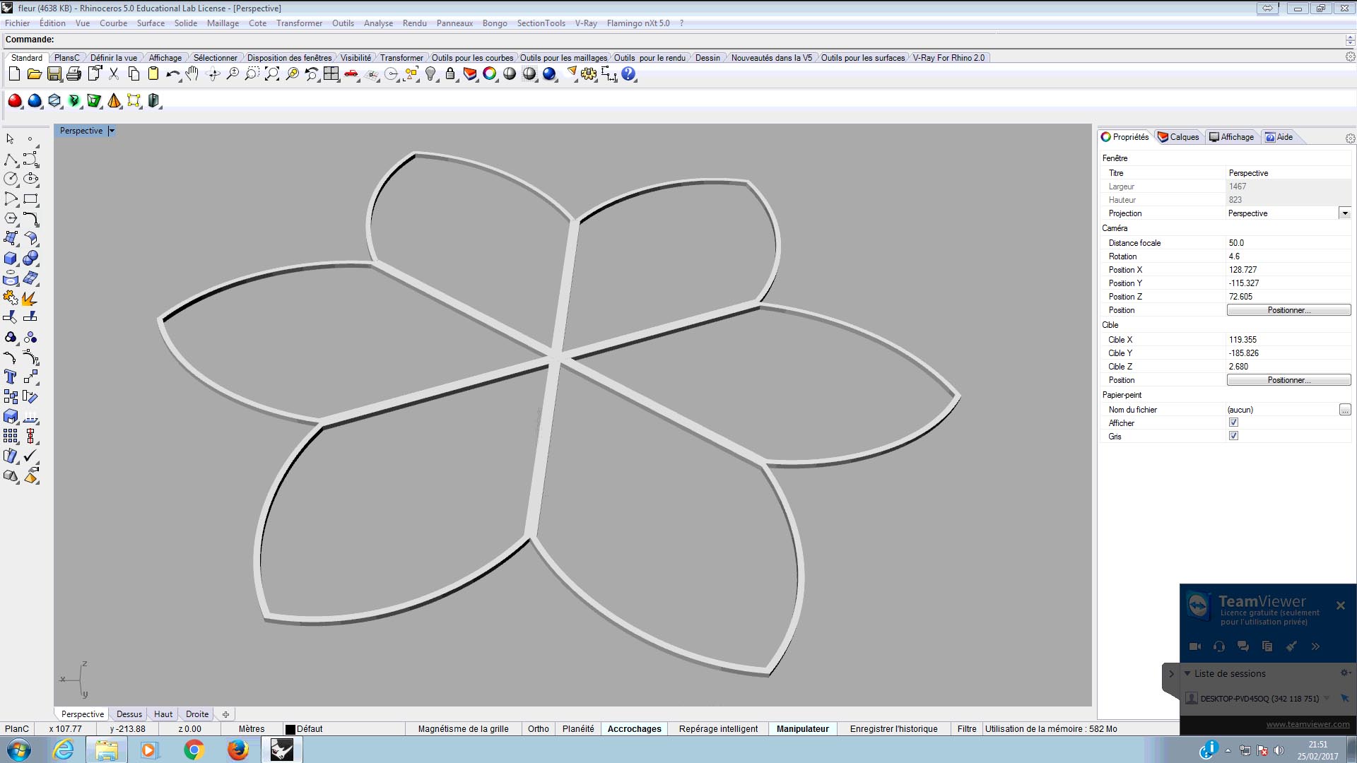This screenshot has height=763, width=1357.
Task: Click Zoom Extents icon
Action: pos(271,74)
